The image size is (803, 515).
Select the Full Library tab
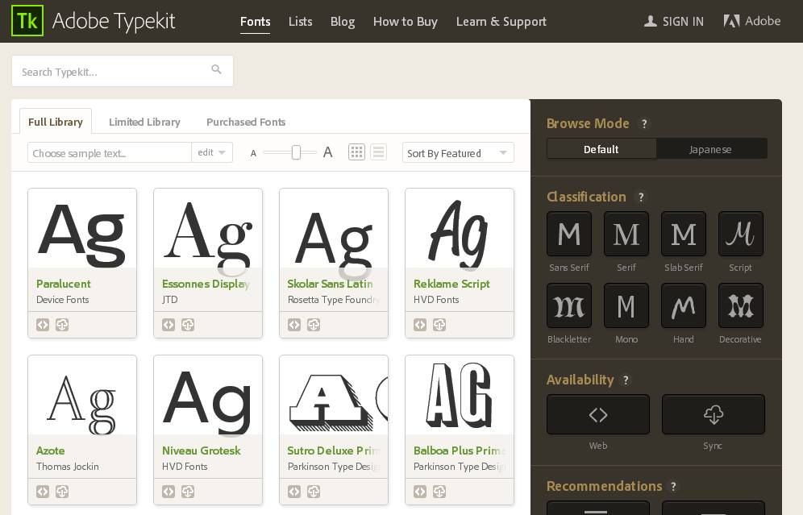coord(56,122)
